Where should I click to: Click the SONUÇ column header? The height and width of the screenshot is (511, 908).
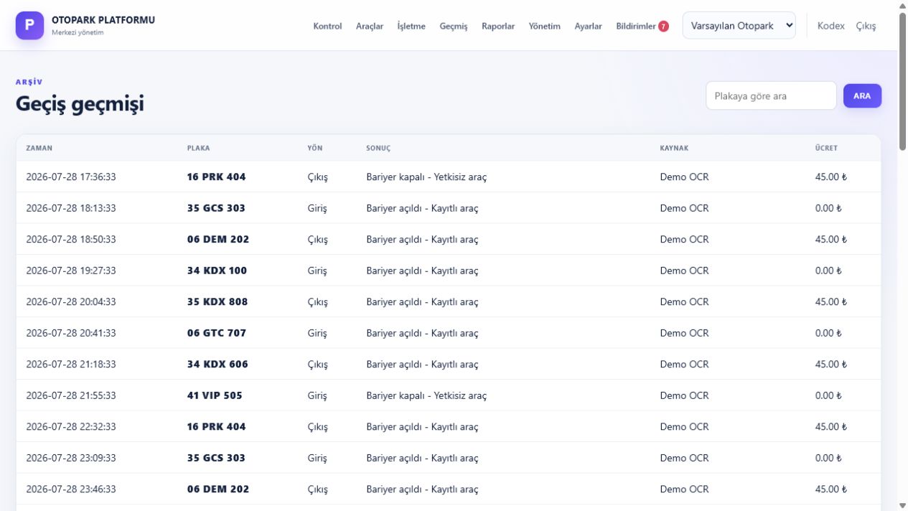(x=378, y=148)
